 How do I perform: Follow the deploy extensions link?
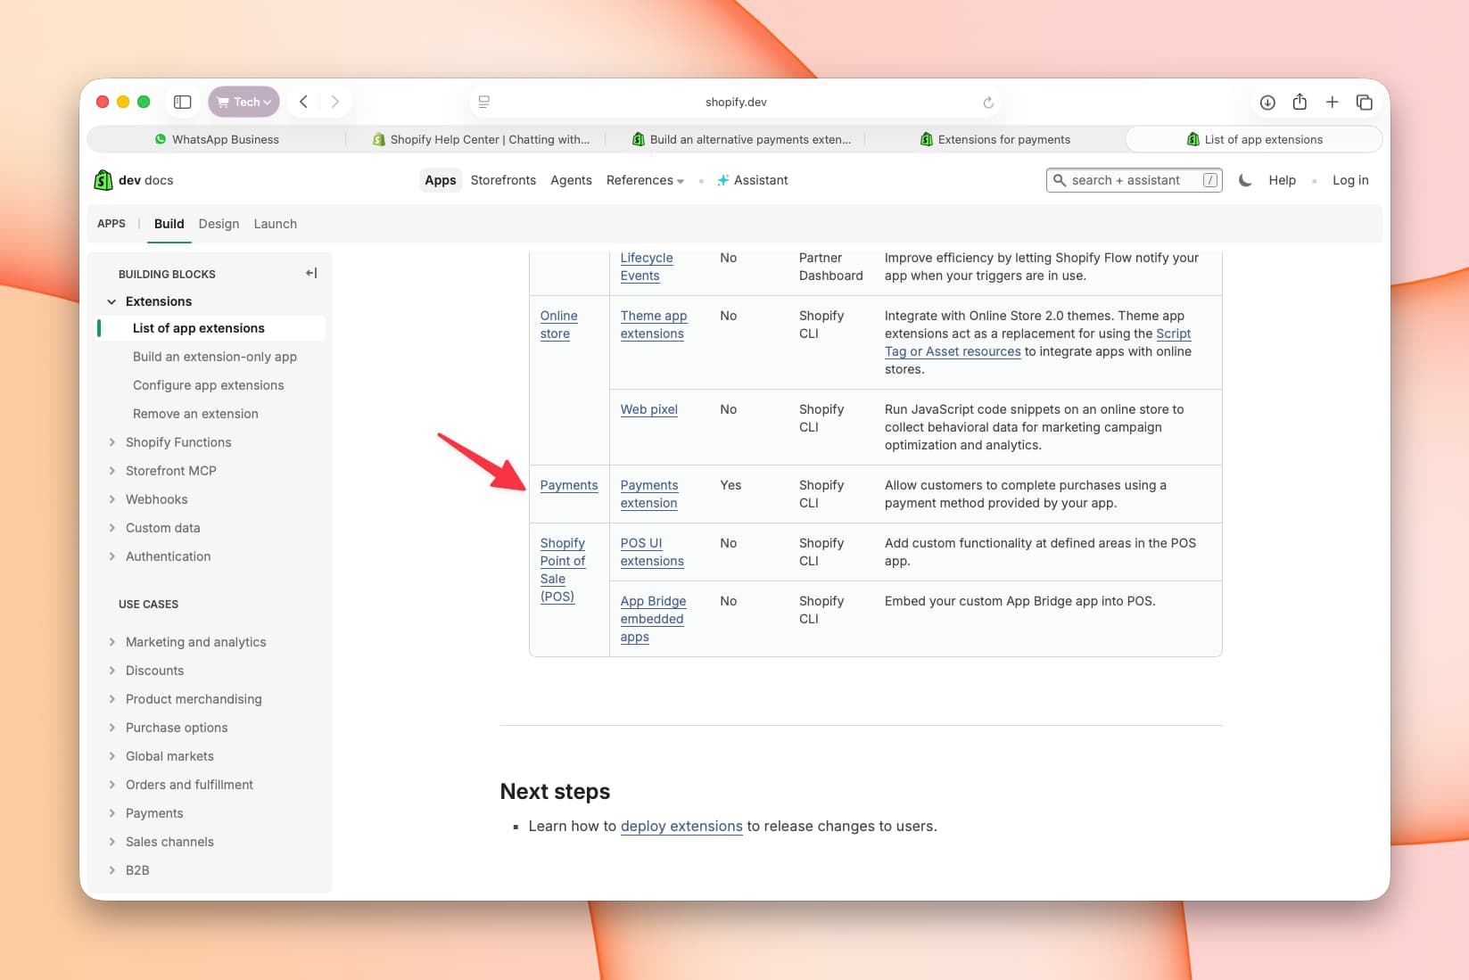pos(681,826)
